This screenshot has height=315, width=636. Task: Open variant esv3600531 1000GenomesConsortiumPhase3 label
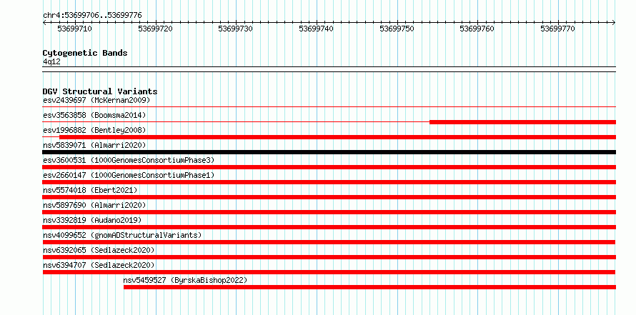[129, 160]
